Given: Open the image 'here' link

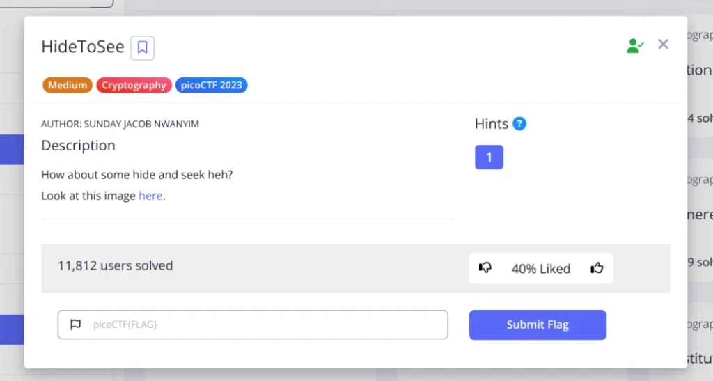Looking at the screenshot, I should 150,196.
